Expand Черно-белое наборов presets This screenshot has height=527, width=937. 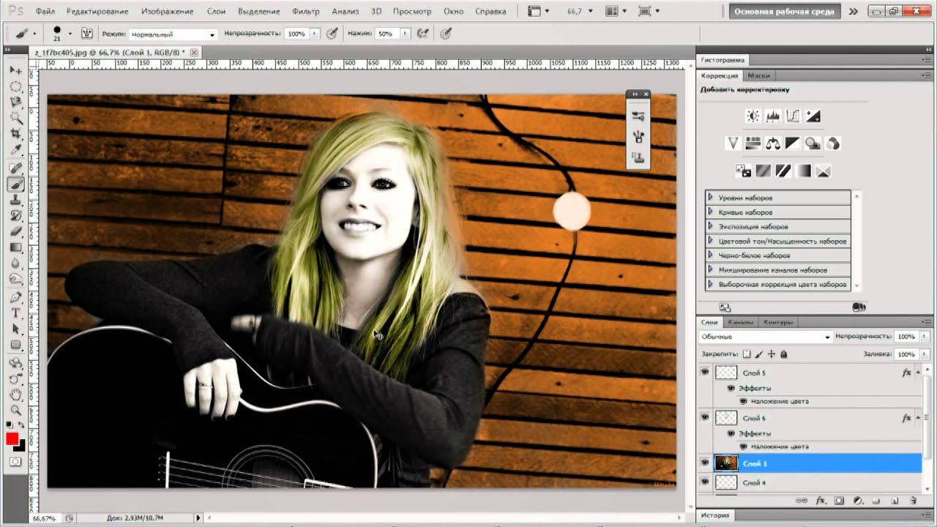point(709,255)
